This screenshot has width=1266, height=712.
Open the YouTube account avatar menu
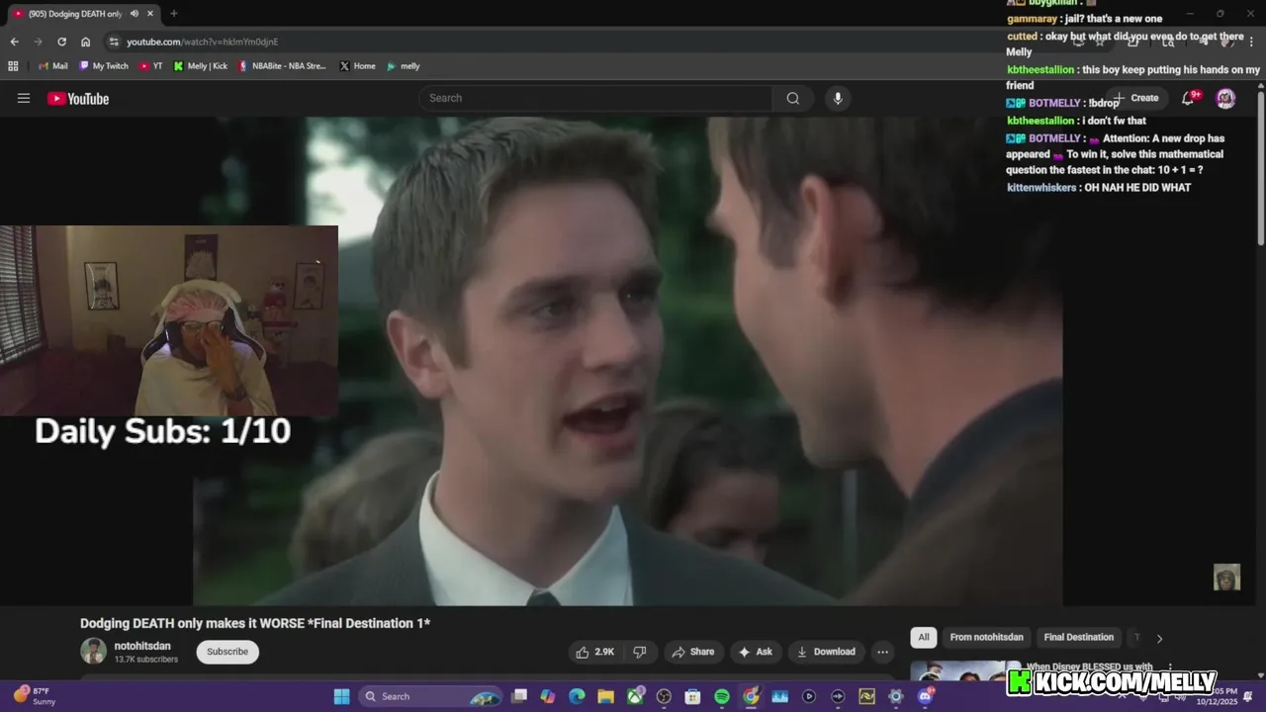click(x=1225, y=98)
